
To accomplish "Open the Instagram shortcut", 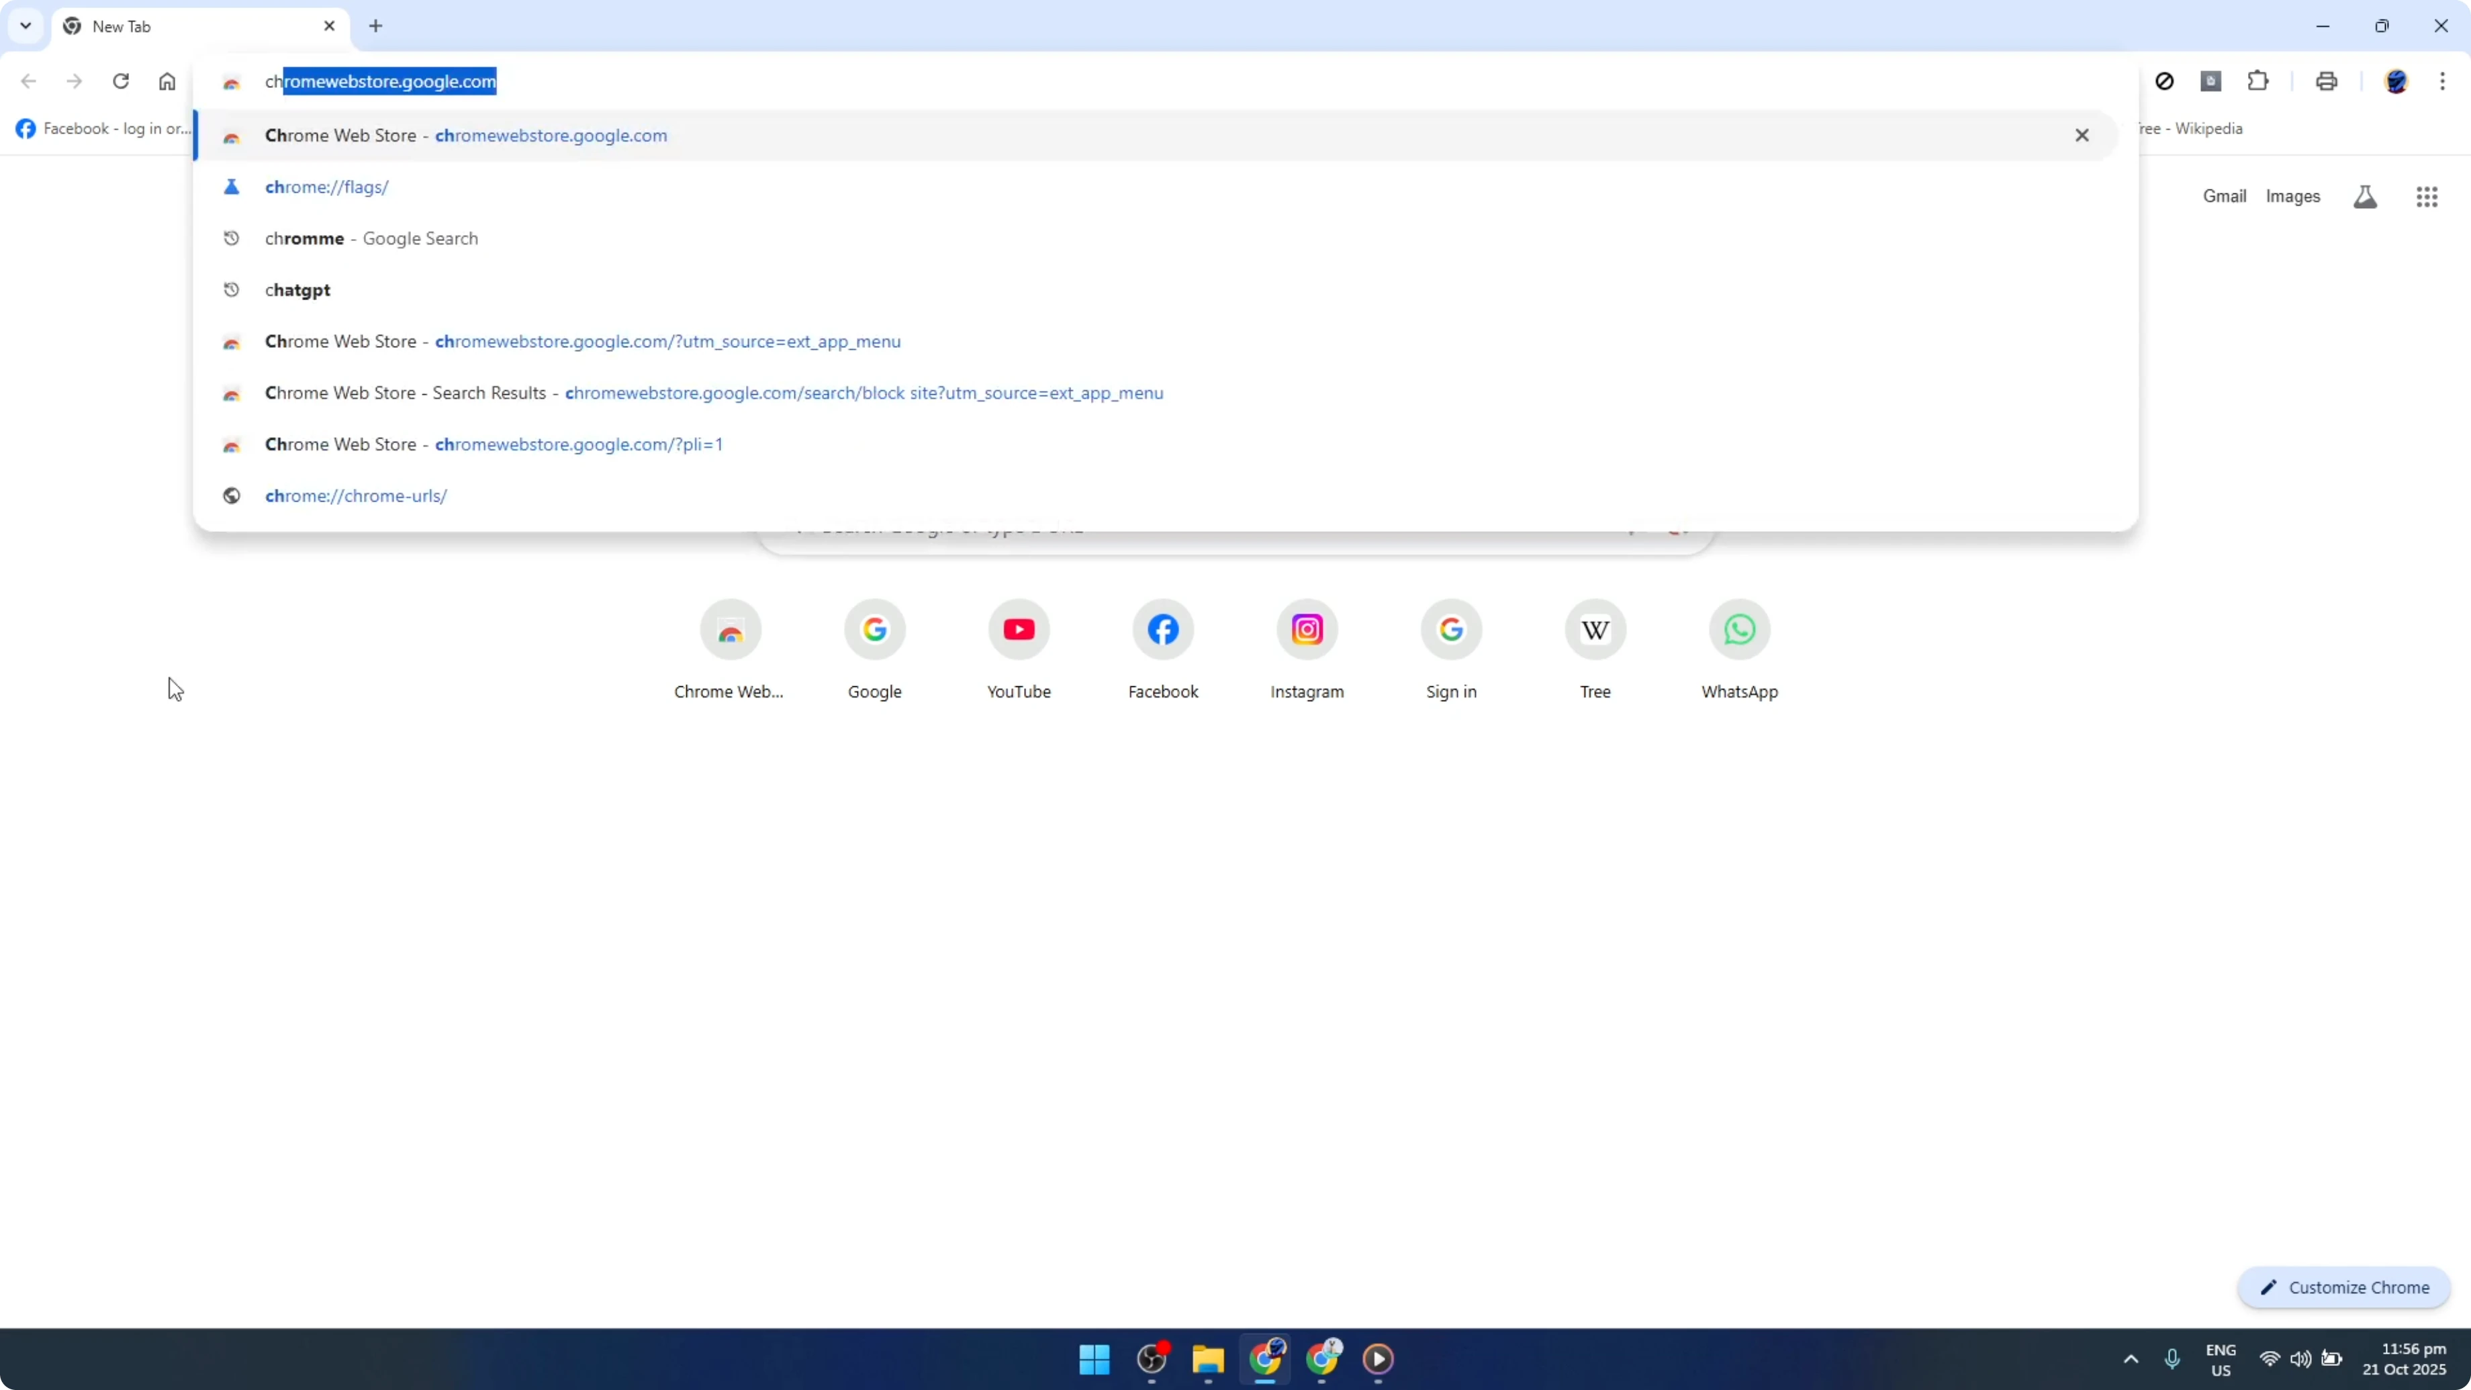I will click(x=1307, y=631).
